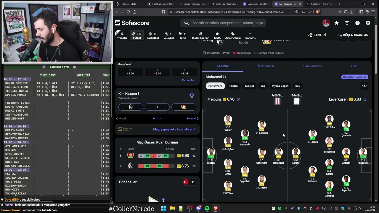Open File Explorer from the taskbar

tap(172, 208)
